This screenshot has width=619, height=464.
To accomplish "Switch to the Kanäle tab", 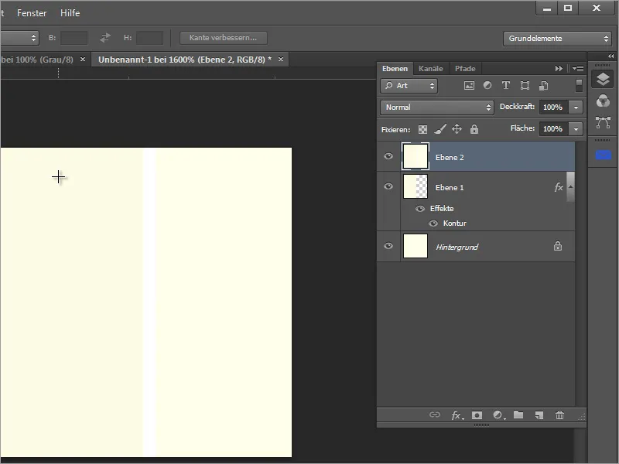I will (x=431, y=69).
